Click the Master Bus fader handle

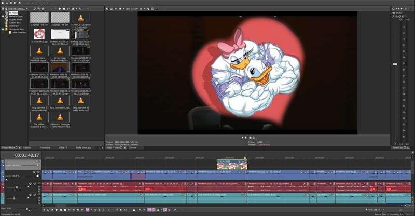[x=395, y=64]
